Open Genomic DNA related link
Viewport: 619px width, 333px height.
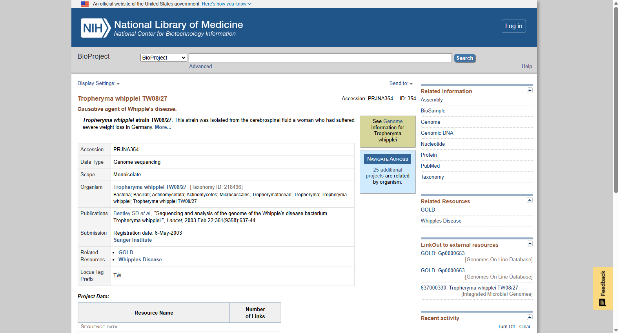click(x=437, y=133)
